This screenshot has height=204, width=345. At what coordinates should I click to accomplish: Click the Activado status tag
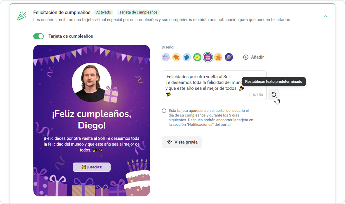pos(104,12)
